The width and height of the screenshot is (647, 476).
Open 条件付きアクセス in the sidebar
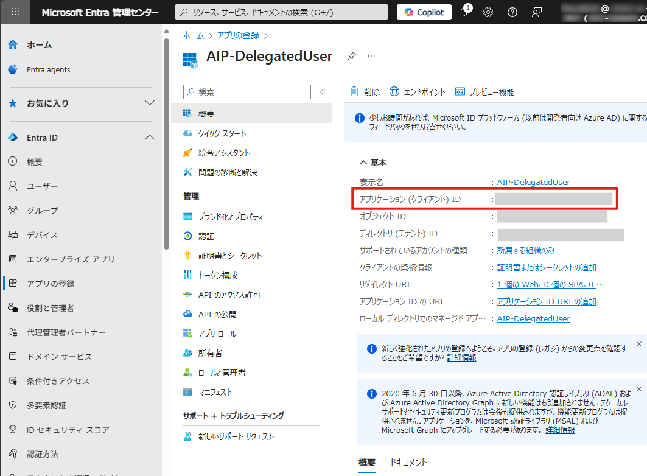58,380
